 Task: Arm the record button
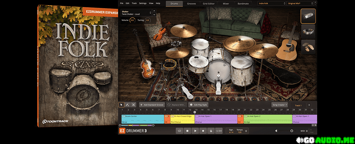203,131
